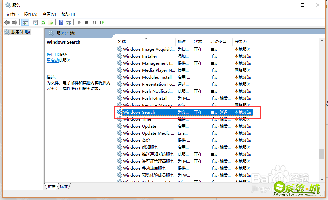Open help using the blue question mark icon
Image resolution: width=328 pixels, height=200 pixels.
coord(60,22)
